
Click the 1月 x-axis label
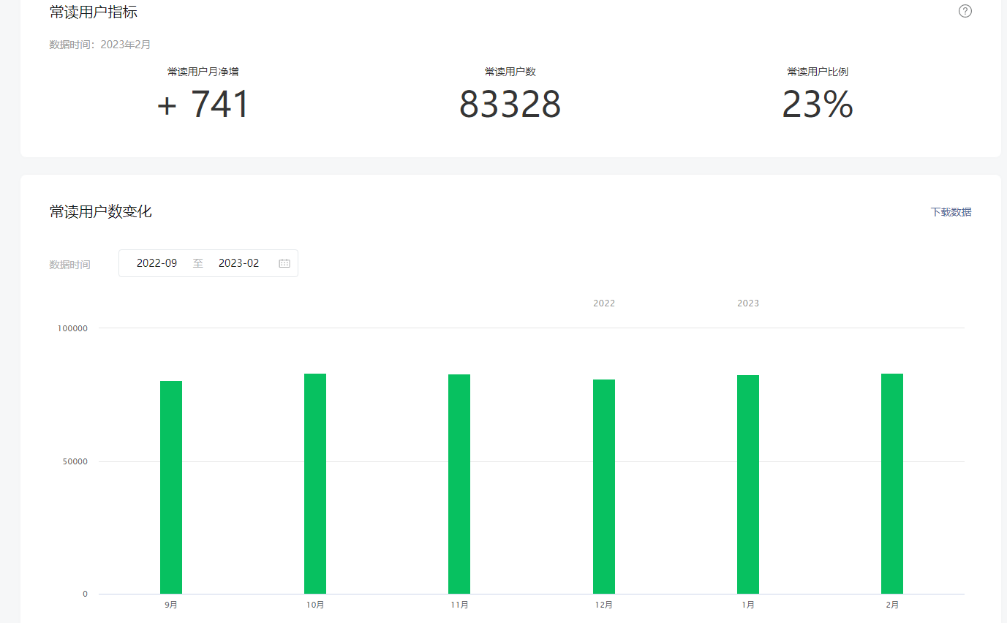point(748,605)
